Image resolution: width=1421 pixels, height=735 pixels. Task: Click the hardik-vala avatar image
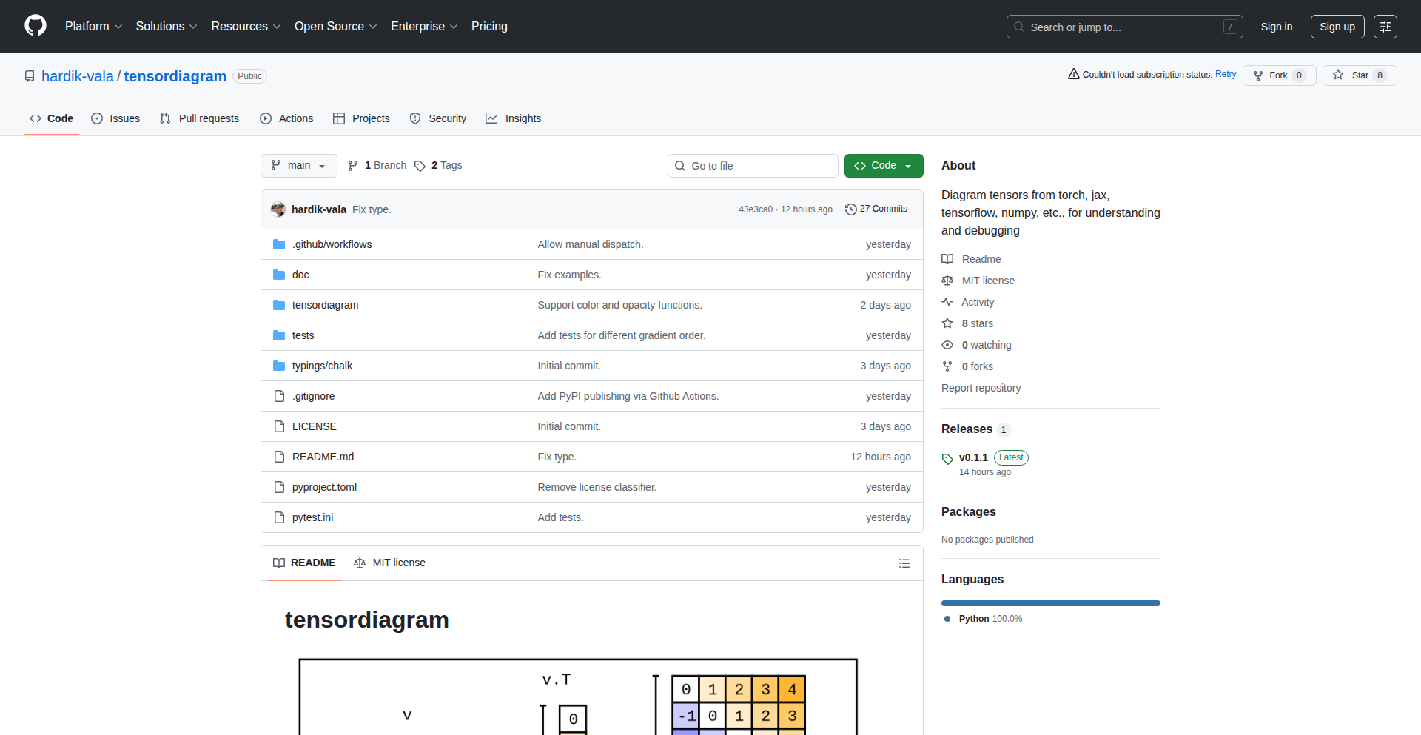tap(278, 209)
